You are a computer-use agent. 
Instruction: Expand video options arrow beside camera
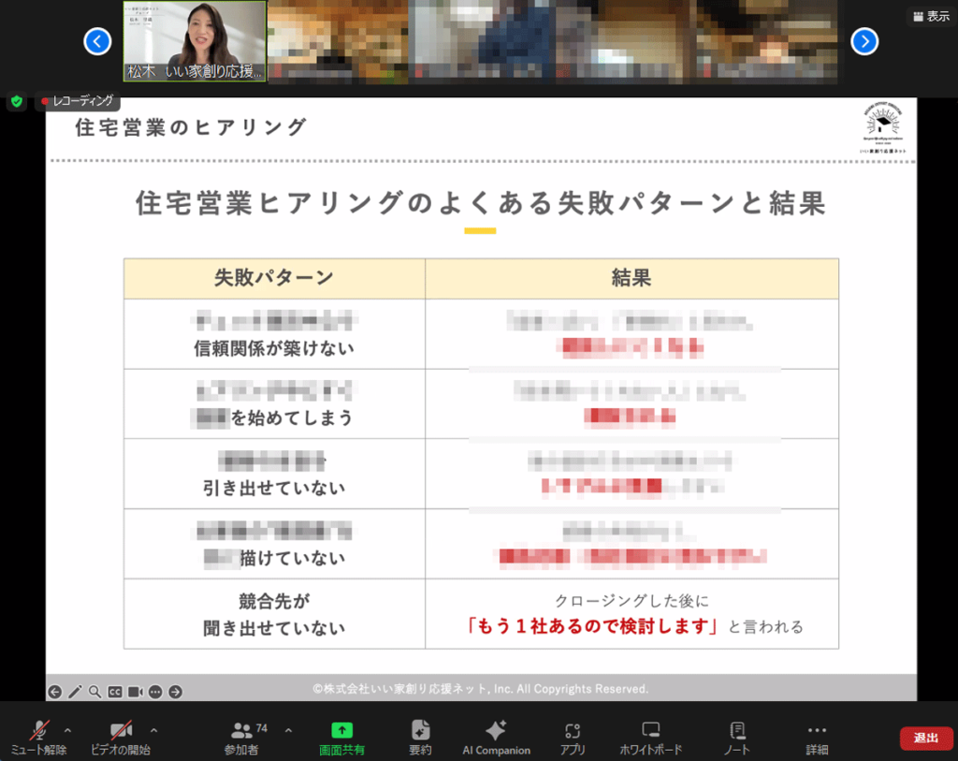153,730
